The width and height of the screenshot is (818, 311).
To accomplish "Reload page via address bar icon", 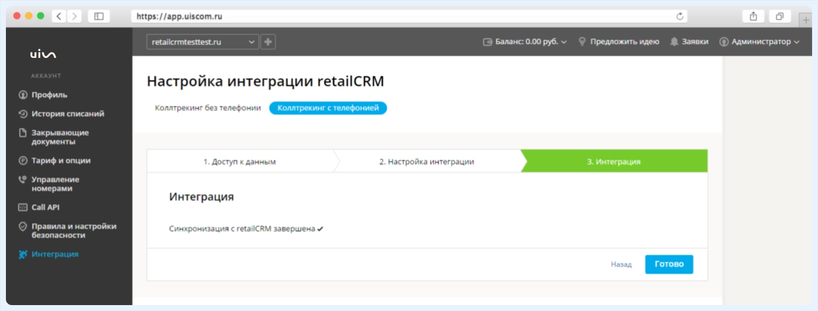I will tap(680, 17).
